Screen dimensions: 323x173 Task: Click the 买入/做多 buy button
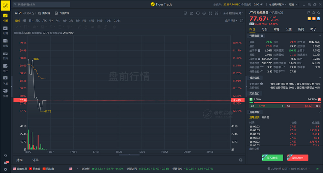click(x=273, y=158)
